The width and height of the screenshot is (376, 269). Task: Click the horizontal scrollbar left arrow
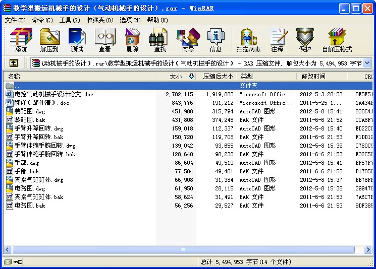point(8,250)
